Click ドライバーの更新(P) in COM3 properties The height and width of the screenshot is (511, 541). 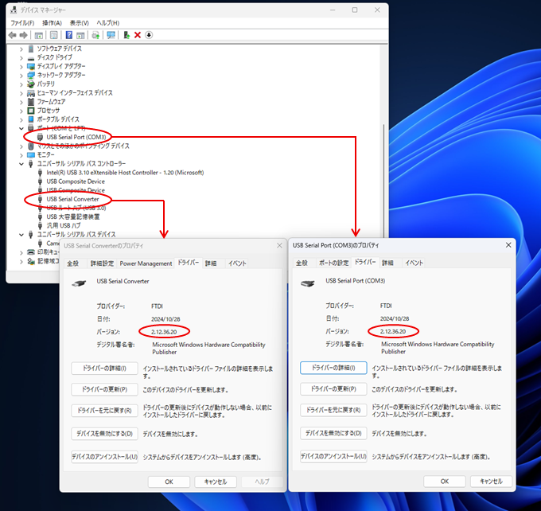(333, 389)
